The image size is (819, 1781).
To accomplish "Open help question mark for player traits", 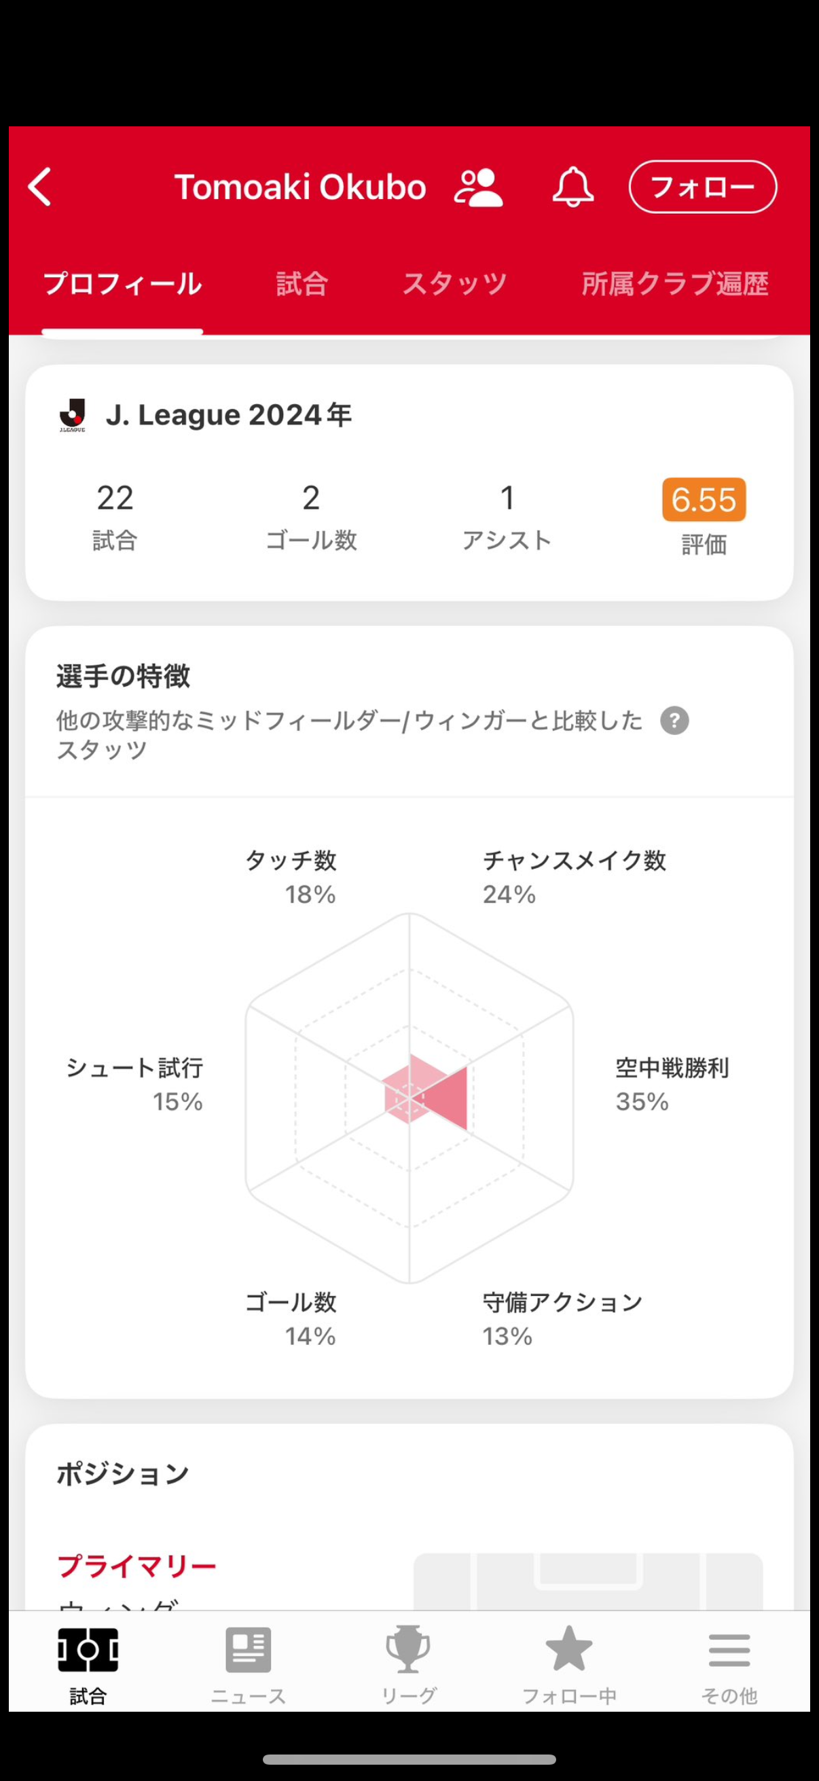I will point(674,721).
